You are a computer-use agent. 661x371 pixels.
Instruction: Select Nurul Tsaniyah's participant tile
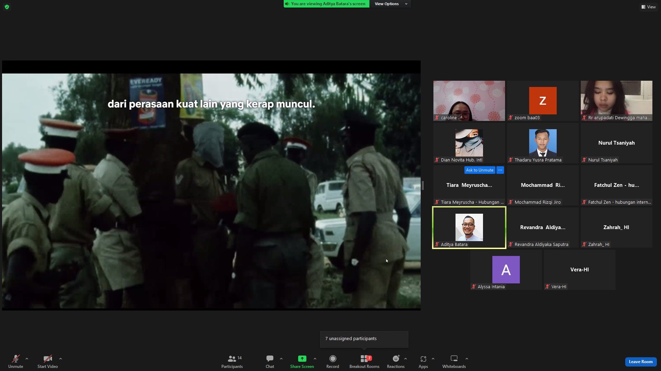(616, 143)
